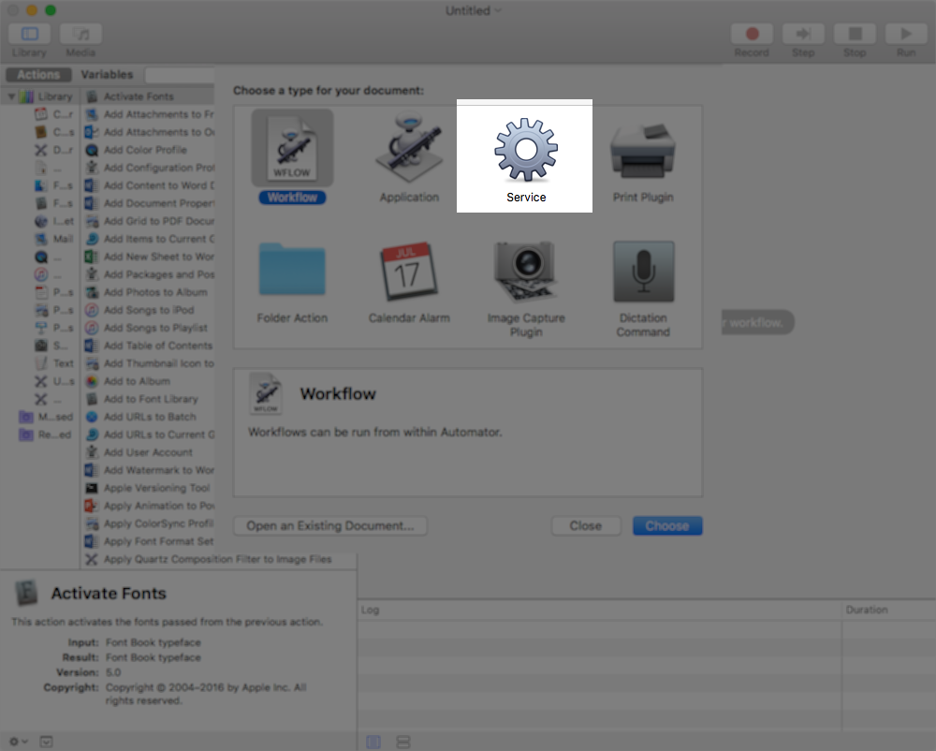Screen dimensions: 936x751
Task: Select the Actions tab
Action: point(38,74)
